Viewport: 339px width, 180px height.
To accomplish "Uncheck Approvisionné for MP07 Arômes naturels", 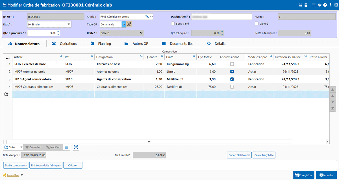I will [232, 72].
